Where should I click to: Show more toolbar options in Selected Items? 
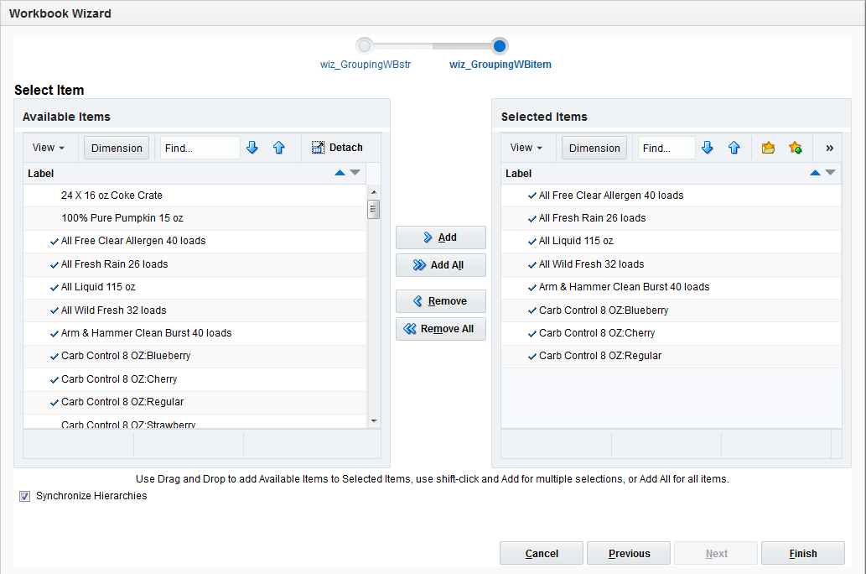pos(830,149)
